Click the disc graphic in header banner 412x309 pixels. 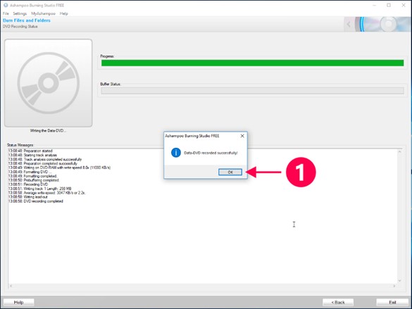(x=384, y=24)
